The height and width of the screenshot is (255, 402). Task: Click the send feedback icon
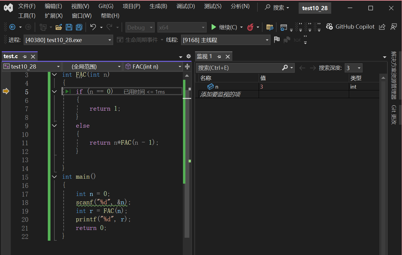coord(394,27)
